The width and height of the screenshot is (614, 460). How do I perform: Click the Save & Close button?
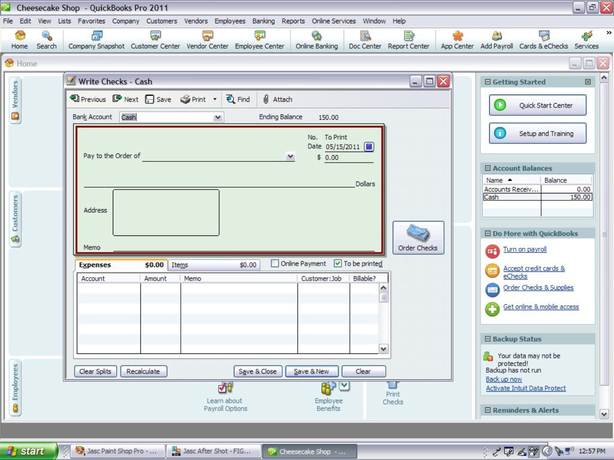point(258,371)
